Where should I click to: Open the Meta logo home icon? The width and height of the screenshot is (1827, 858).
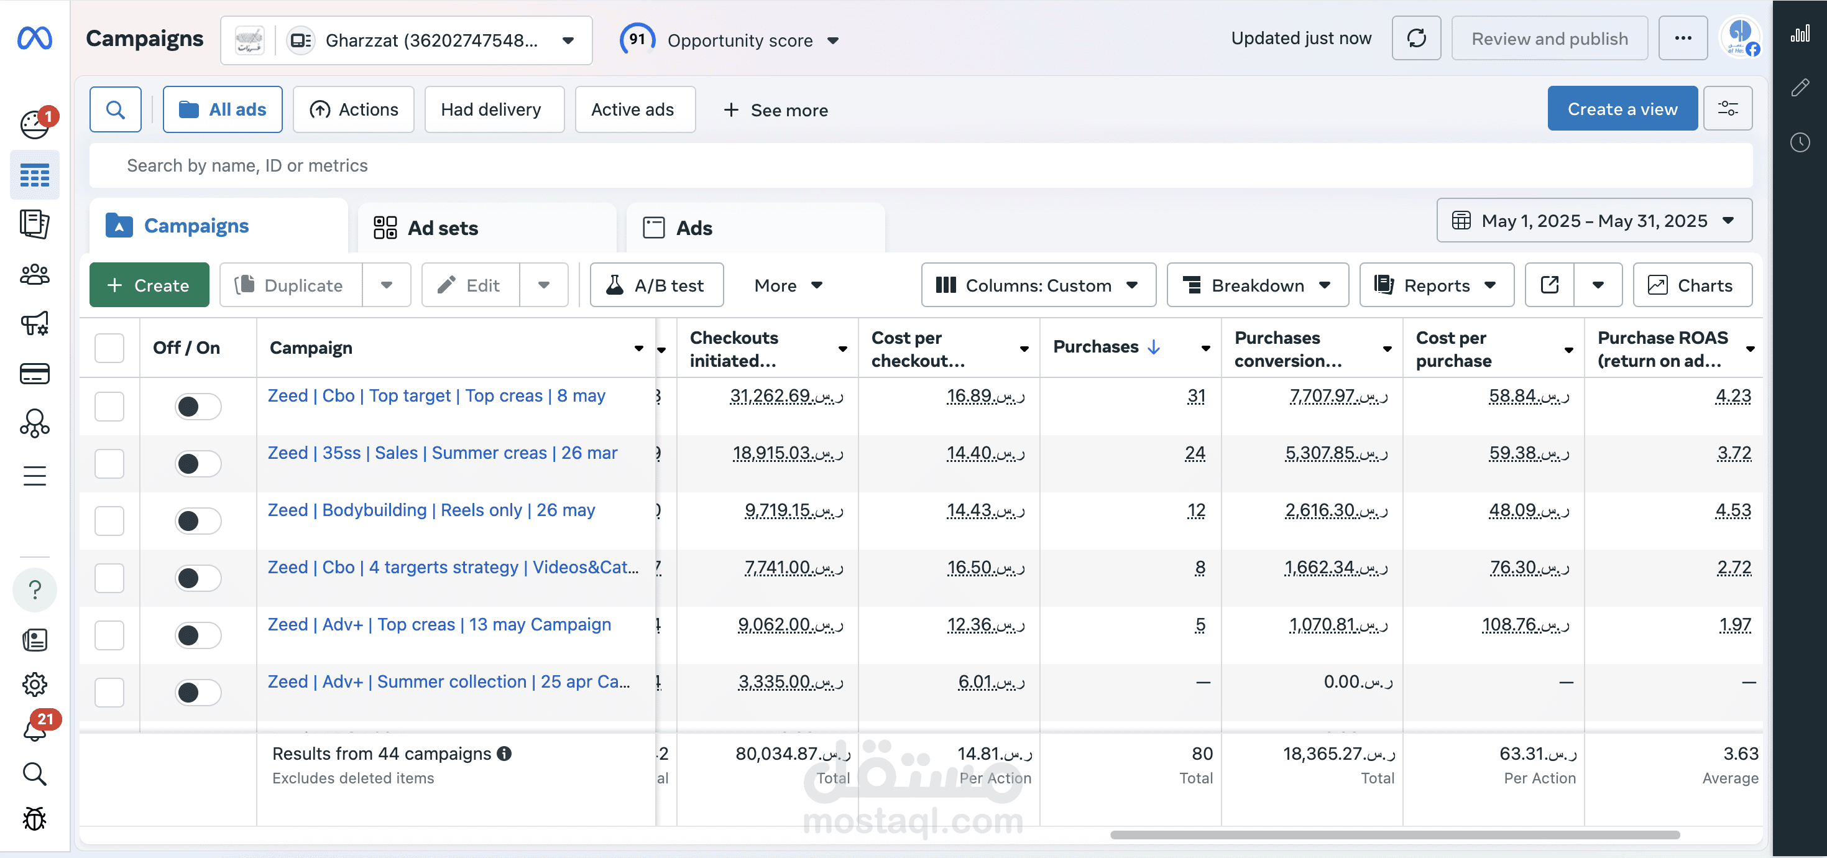click(34, 37)
